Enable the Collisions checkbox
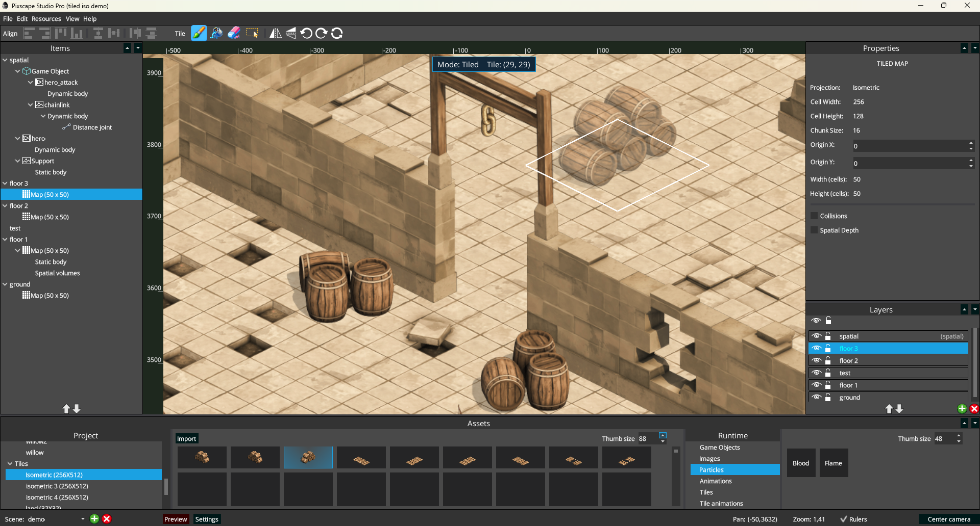Screen dimensions: 980x526 pyautogui.click(x=814, y=216)
